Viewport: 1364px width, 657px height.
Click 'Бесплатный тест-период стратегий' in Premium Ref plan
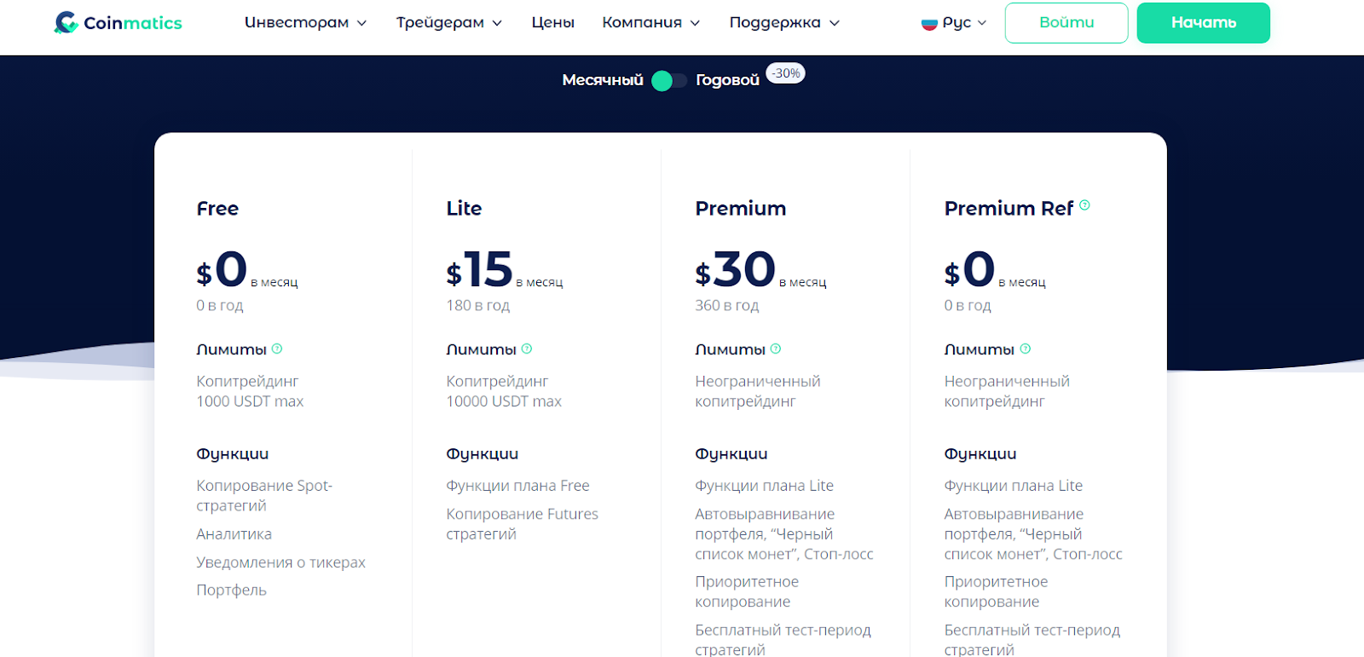click(x=1032, y=639)
